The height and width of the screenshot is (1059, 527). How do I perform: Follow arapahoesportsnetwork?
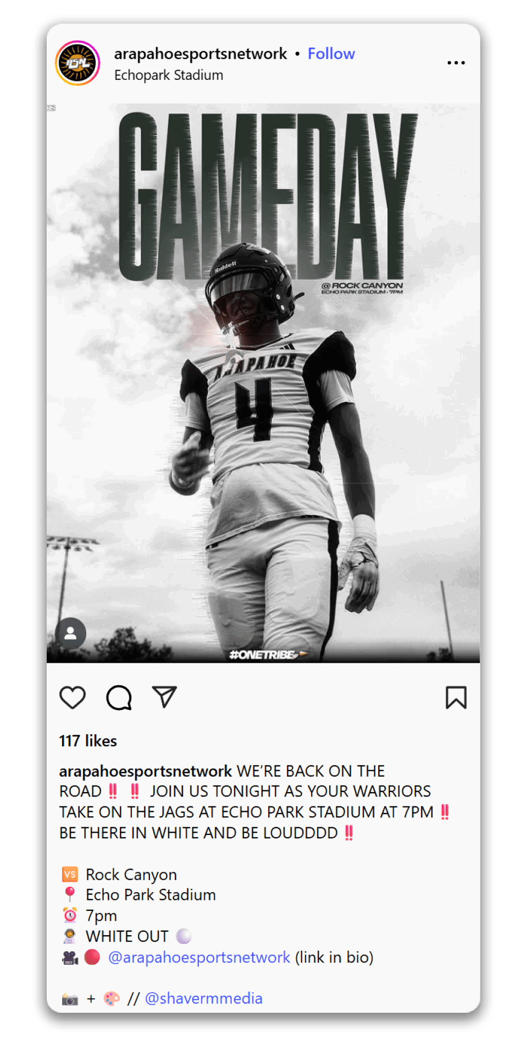[331, 53]
